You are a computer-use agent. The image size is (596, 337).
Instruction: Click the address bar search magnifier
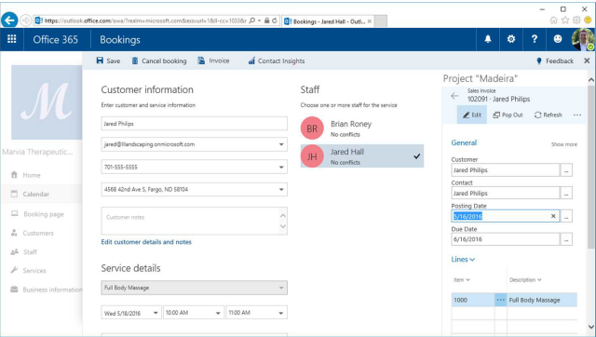click(x=251, y=20)
